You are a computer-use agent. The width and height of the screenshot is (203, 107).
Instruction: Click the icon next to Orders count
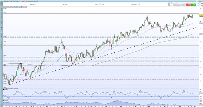pos(103,4)
